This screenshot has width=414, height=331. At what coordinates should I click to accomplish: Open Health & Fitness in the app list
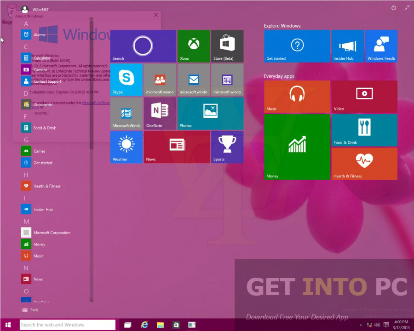click(x=40, y=186)
